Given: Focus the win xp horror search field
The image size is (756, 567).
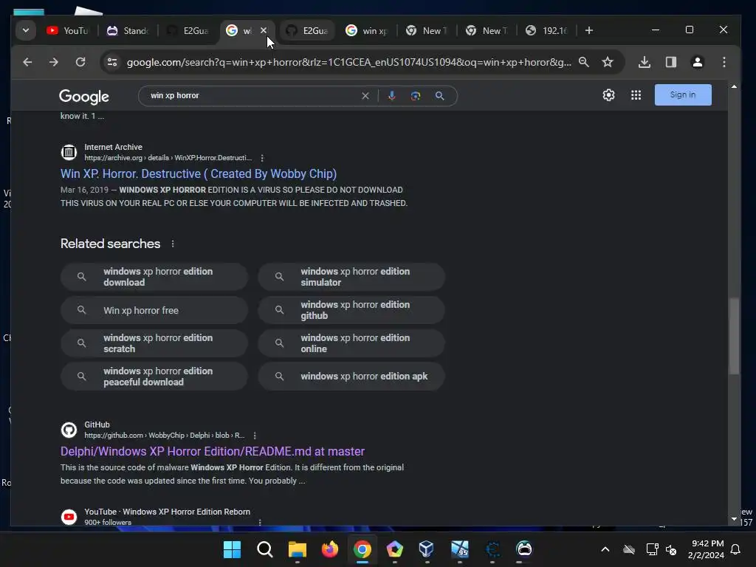Looking at the screenshot, I should (253, 96).
